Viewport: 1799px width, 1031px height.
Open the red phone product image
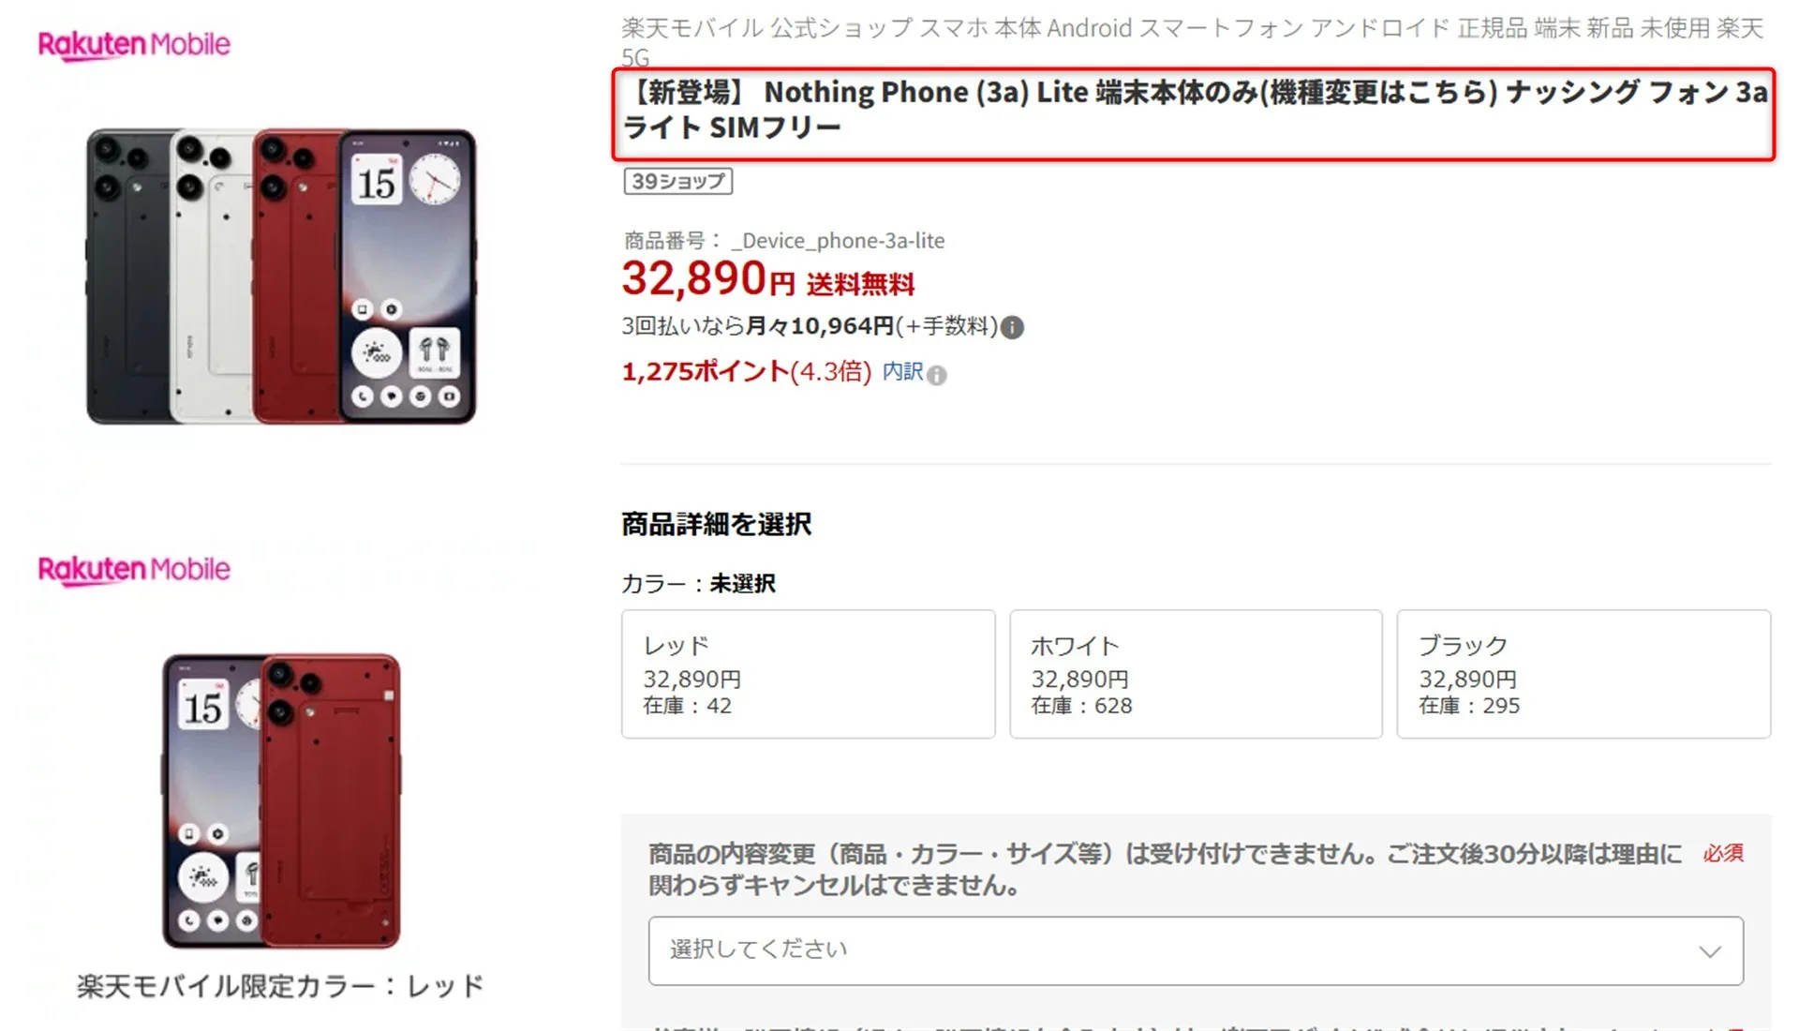pyautogui.click(x=281, y=801)
